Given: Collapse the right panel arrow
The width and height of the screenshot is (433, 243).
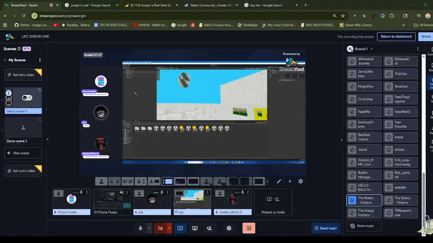Looking at the screenshot, I should point(342,140).
